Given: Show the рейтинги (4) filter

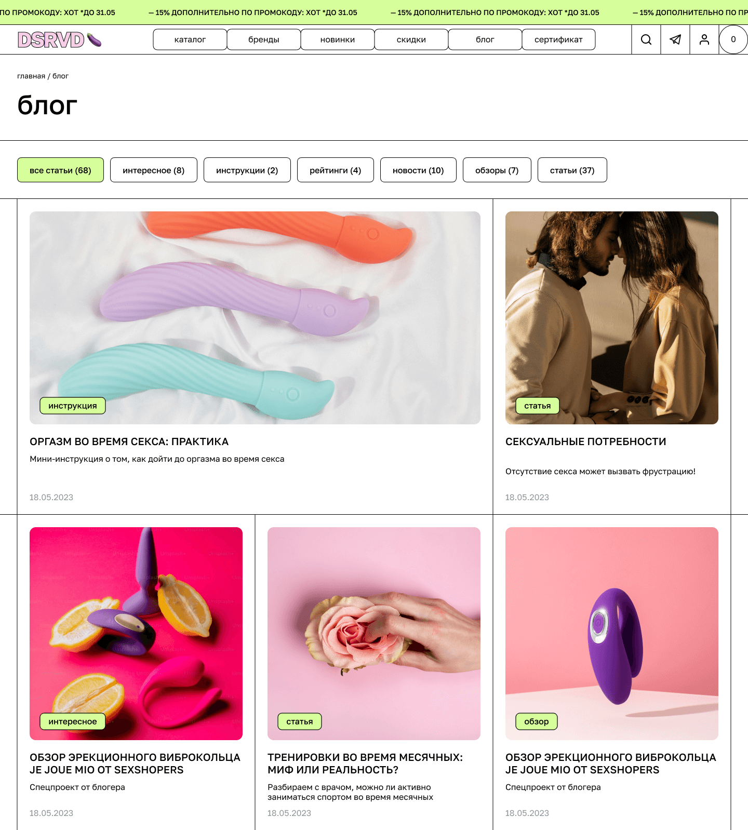Looking at the screenshot, I should pos(336,170).
